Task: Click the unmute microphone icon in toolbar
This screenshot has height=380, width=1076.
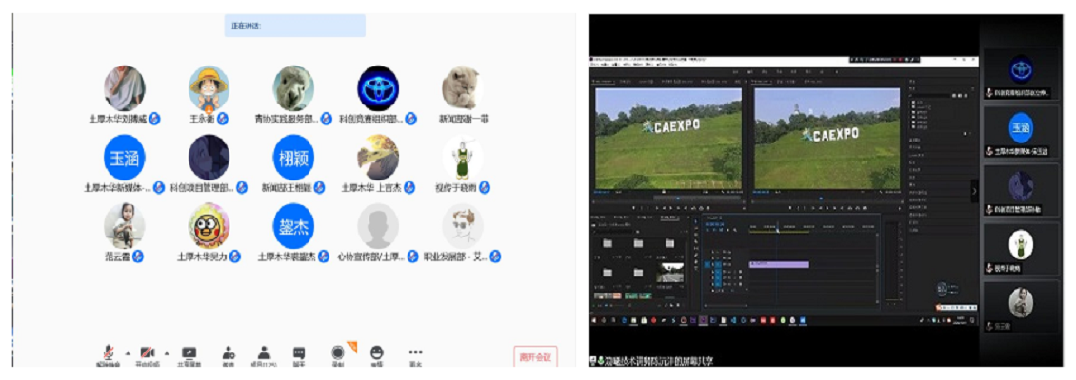Action: [x=108, y=352]
